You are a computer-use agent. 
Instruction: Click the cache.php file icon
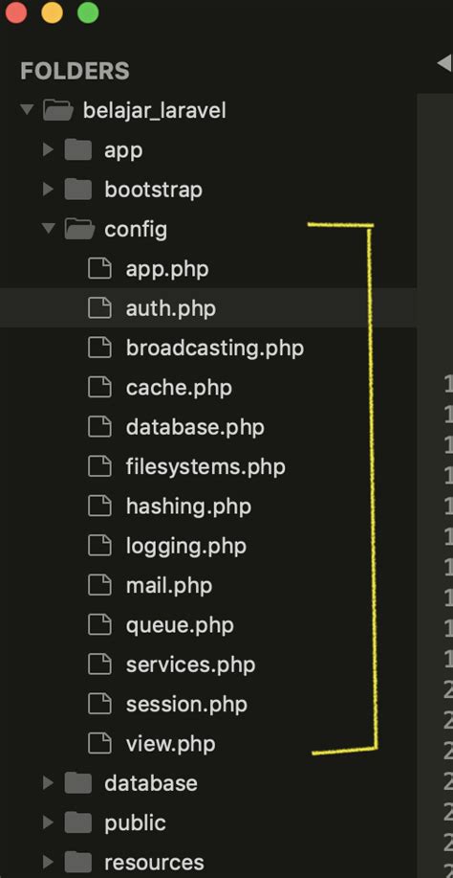99,388
